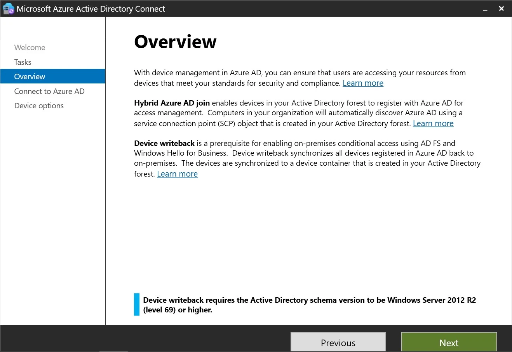
Task: Click the Azure AD Connect app icon
Action: coord(8,9)
